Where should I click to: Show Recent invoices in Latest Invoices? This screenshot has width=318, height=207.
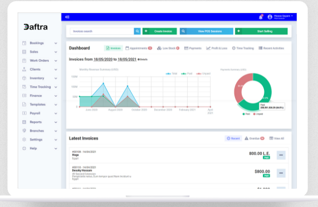coord(233,138)
